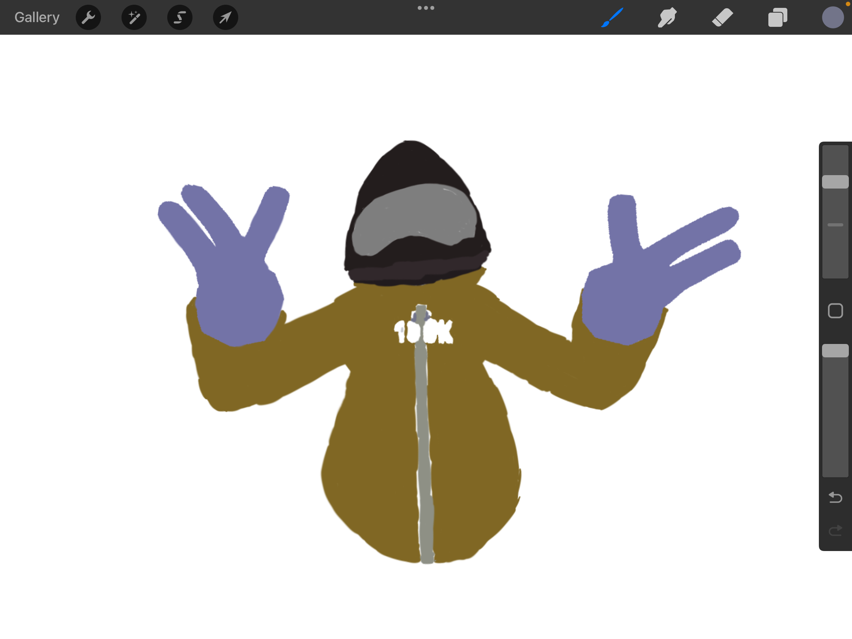This screenshot has height=639, width=852.
Task: Open the Actions wrench menu
Action: tap(88, 17)
